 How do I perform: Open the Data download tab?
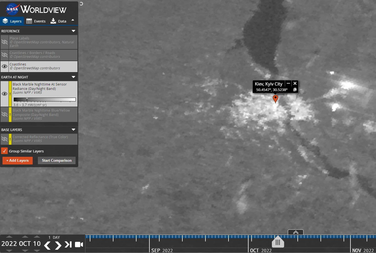pos(59,21)
